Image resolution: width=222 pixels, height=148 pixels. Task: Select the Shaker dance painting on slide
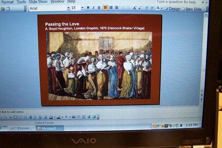[99, 66]
